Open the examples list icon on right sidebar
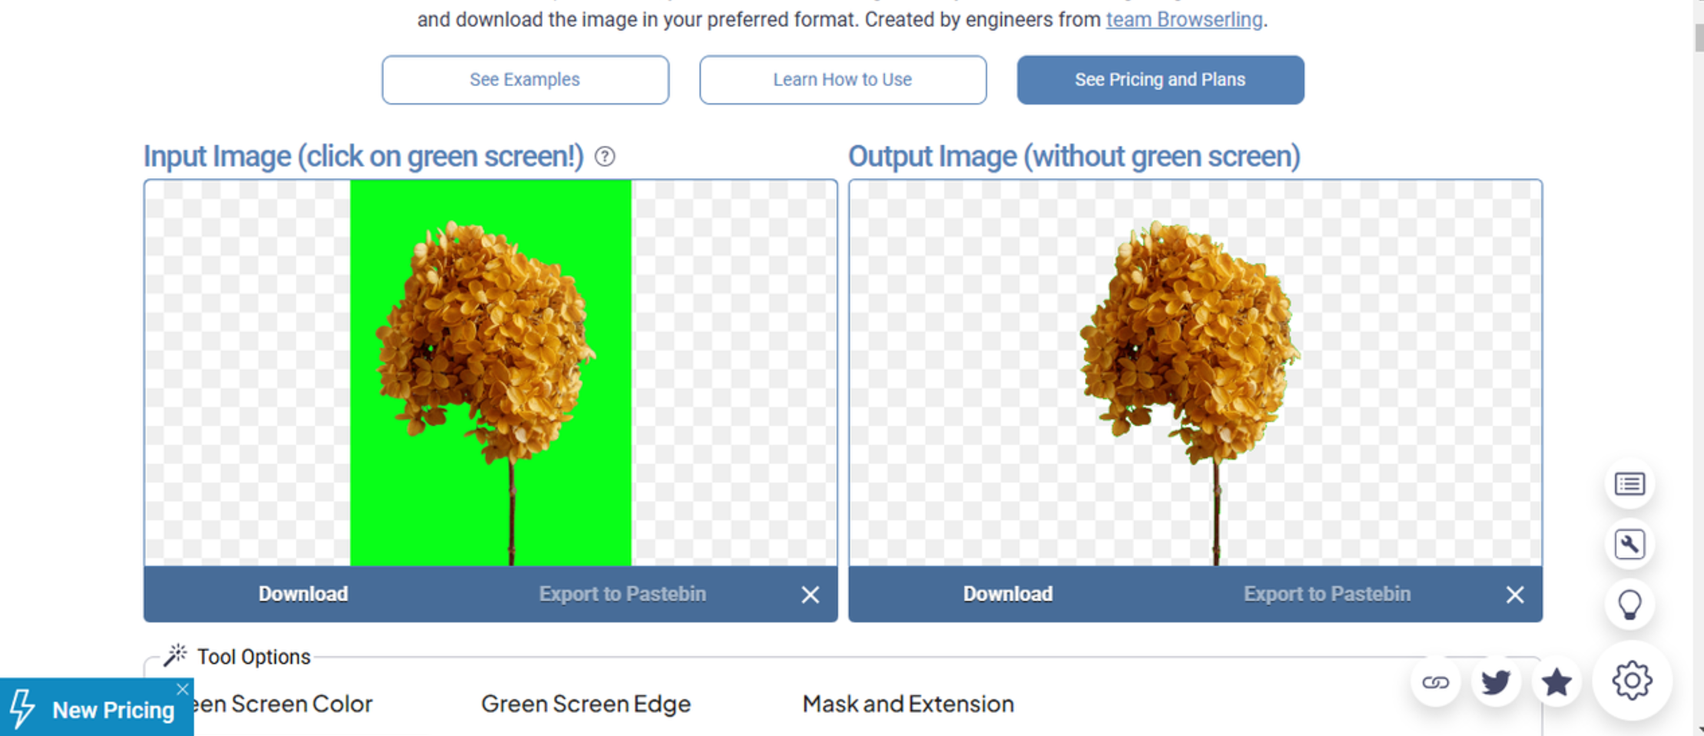1704x736 pixels. click(1630, 484)
